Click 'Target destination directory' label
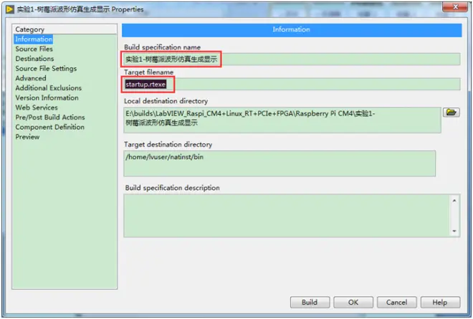Viewport: 473px width, 319px height. (168, 145)
